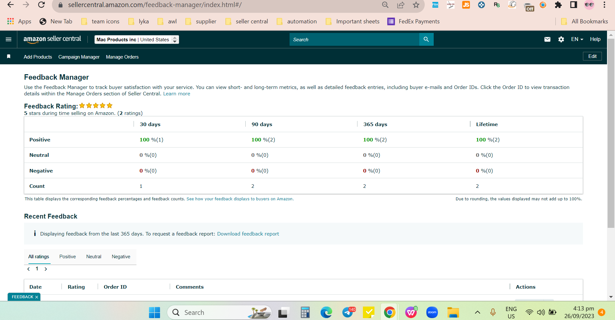The height and width of the screenshot is (320, 615).
Task: Select page 1 of feedback
Action: 37,269
